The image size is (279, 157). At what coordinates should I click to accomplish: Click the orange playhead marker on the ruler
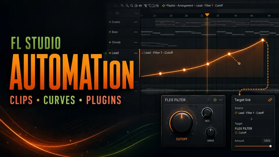click(x=207, y=15)
